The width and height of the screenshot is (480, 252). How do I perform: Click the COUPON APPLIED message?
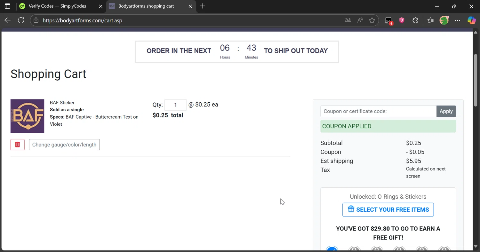pyautogui.click(x=388, y=126)
